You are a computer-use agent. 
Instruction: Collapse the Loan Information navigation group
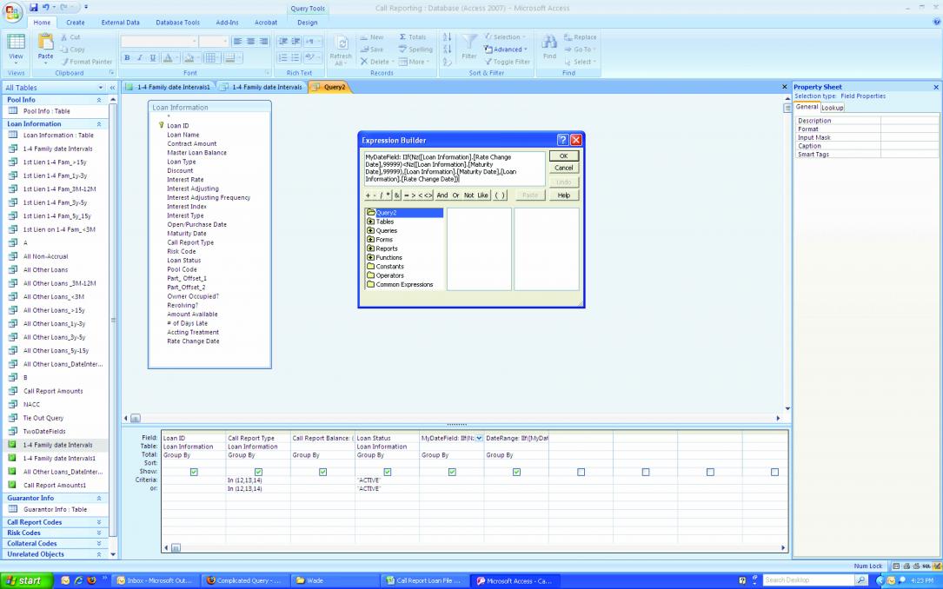[99, 124]
